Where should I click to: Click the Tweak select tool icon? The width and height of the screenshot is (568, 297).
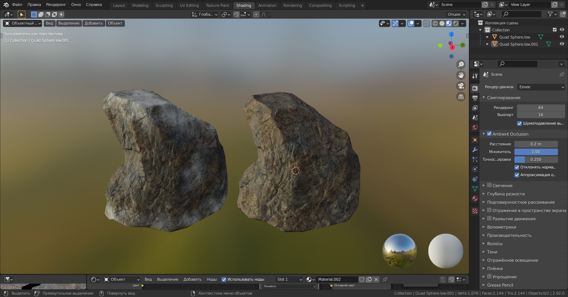[22, 14]
